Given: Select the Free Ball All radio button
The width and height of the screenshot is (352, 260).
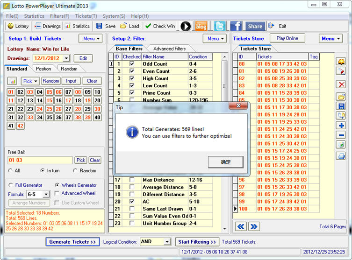Looking at the screenshot, I should click(x=10, y=170).
